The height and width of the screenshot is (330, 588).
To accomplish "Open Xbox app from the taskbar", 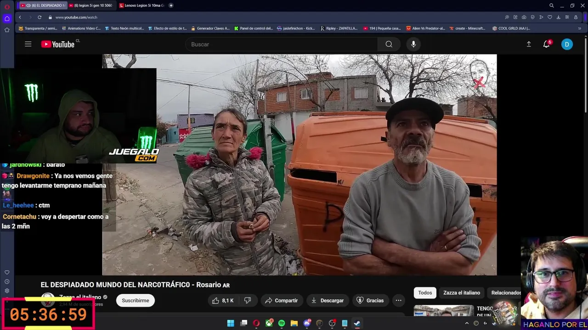I will tap(269, 323).
